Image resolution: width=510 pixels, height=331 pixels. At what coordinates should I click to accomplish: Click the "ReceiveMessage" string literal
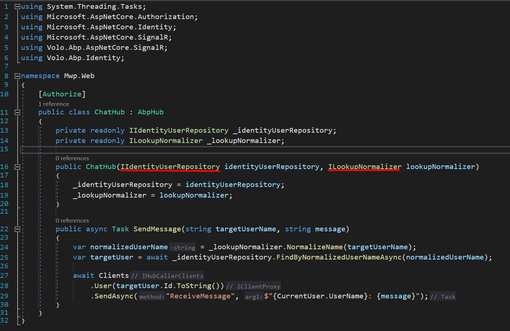click(x=200, y=296)
